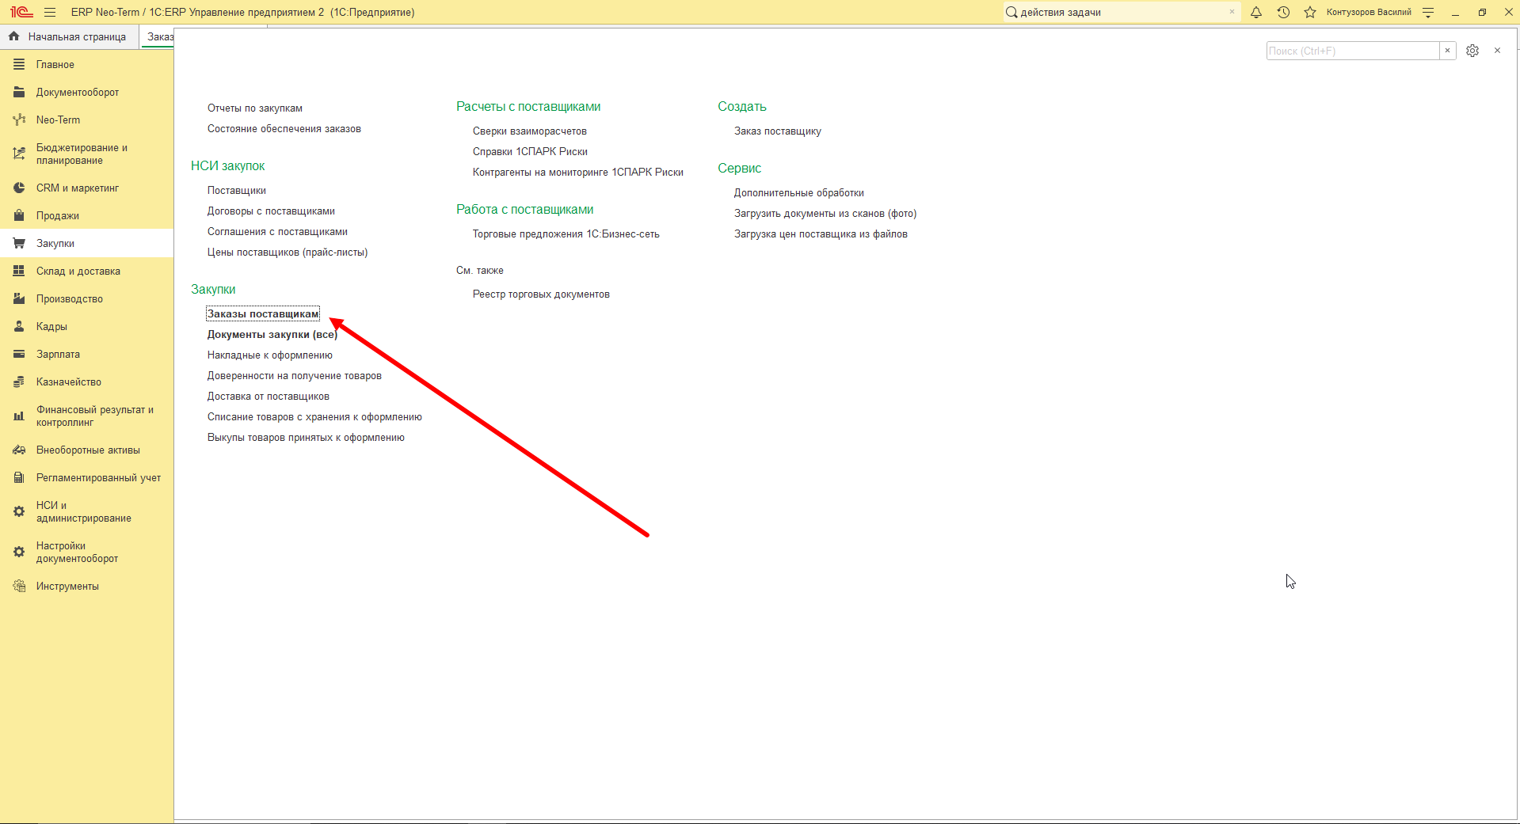Open the Заказы поставщикам link
The height and width of the screenshot is (824, 1520).
pyautogui.click(x=263, y=314)
